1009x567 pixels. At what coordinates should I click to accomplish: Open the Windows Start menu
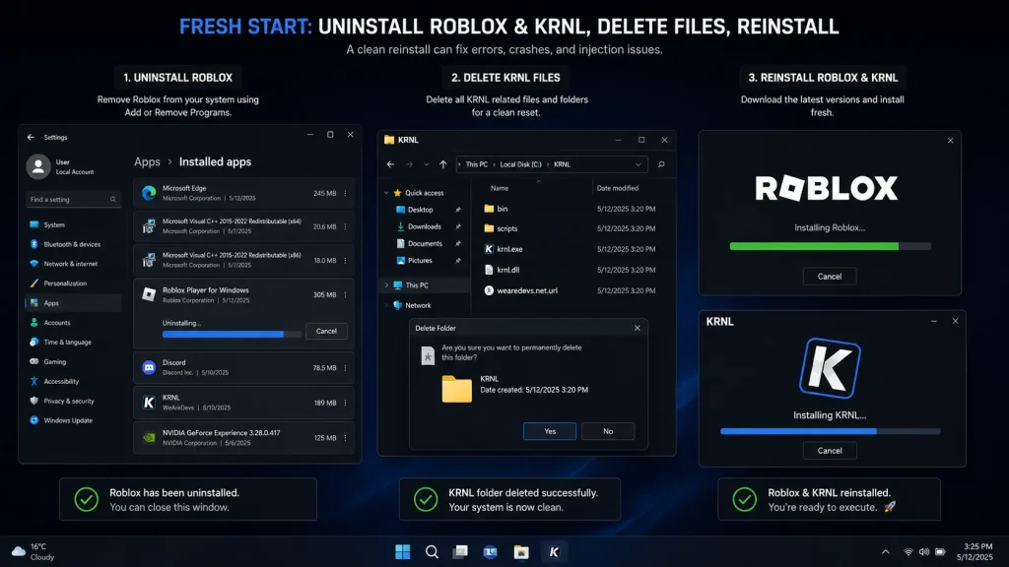click(x=403, y=551)
